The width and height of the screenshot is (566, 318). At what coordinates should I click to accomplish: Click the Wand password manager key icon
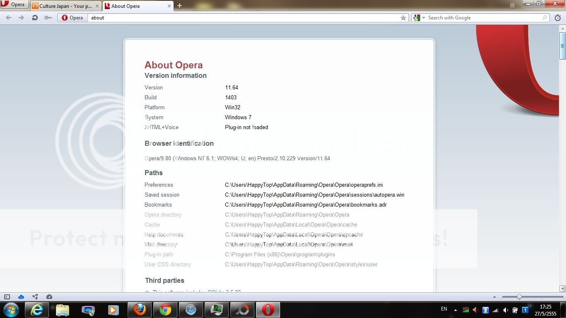[48, 18]
